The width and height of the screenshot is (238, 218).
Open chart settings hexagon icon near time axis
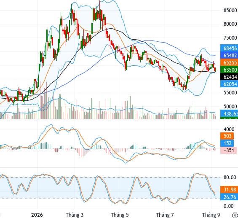coord(235,215)
